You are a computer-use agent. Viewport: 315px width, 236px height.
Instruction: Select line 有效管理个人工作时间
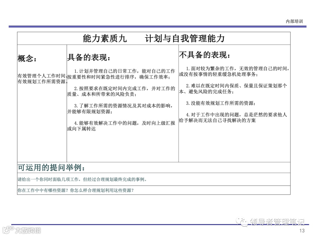(42, 76)
